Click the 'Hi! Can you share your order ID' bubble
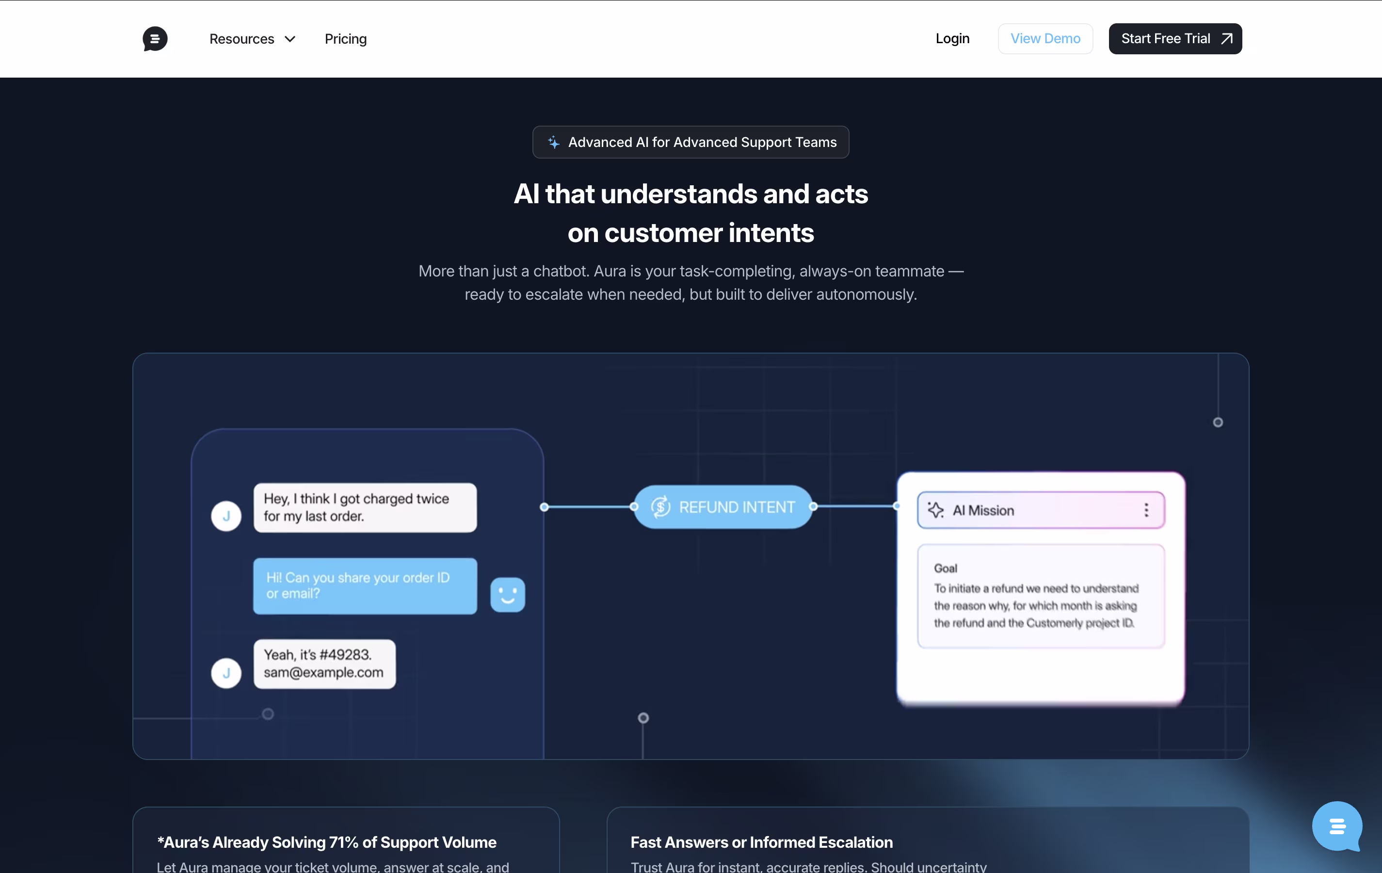1382x873 pixels. pos(365,586)
